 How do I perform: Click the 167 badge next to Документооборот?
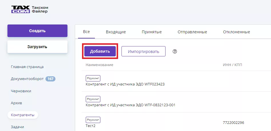(x=50, y=79)
